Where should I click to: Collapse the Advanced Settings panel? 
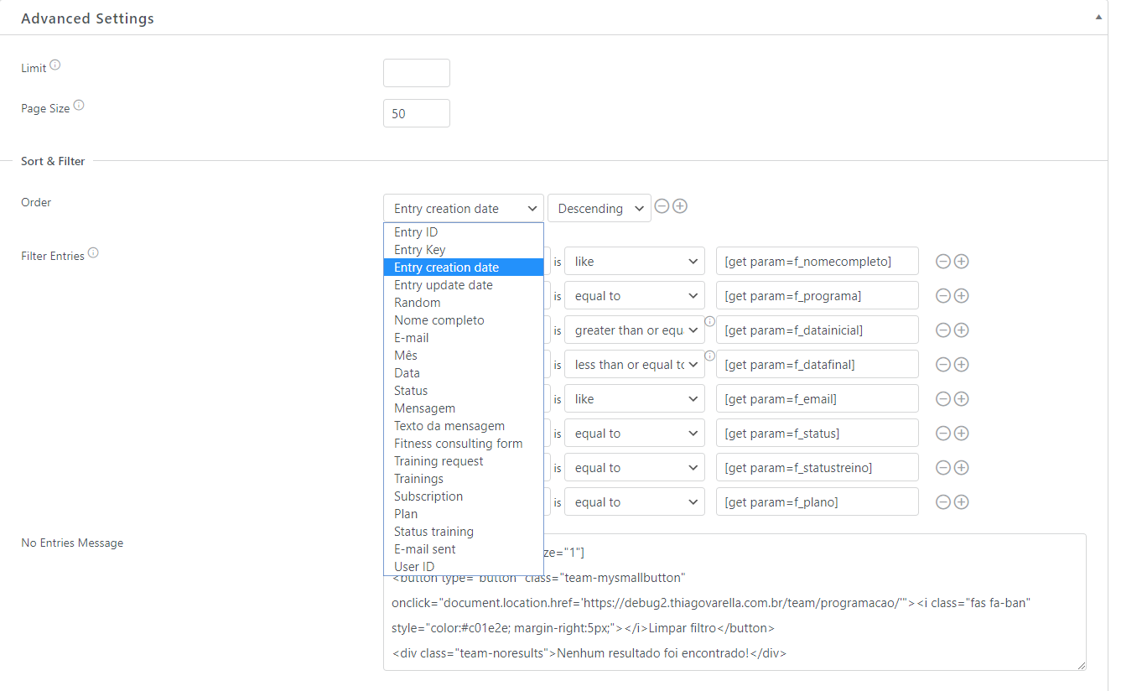click(1098, 17)
